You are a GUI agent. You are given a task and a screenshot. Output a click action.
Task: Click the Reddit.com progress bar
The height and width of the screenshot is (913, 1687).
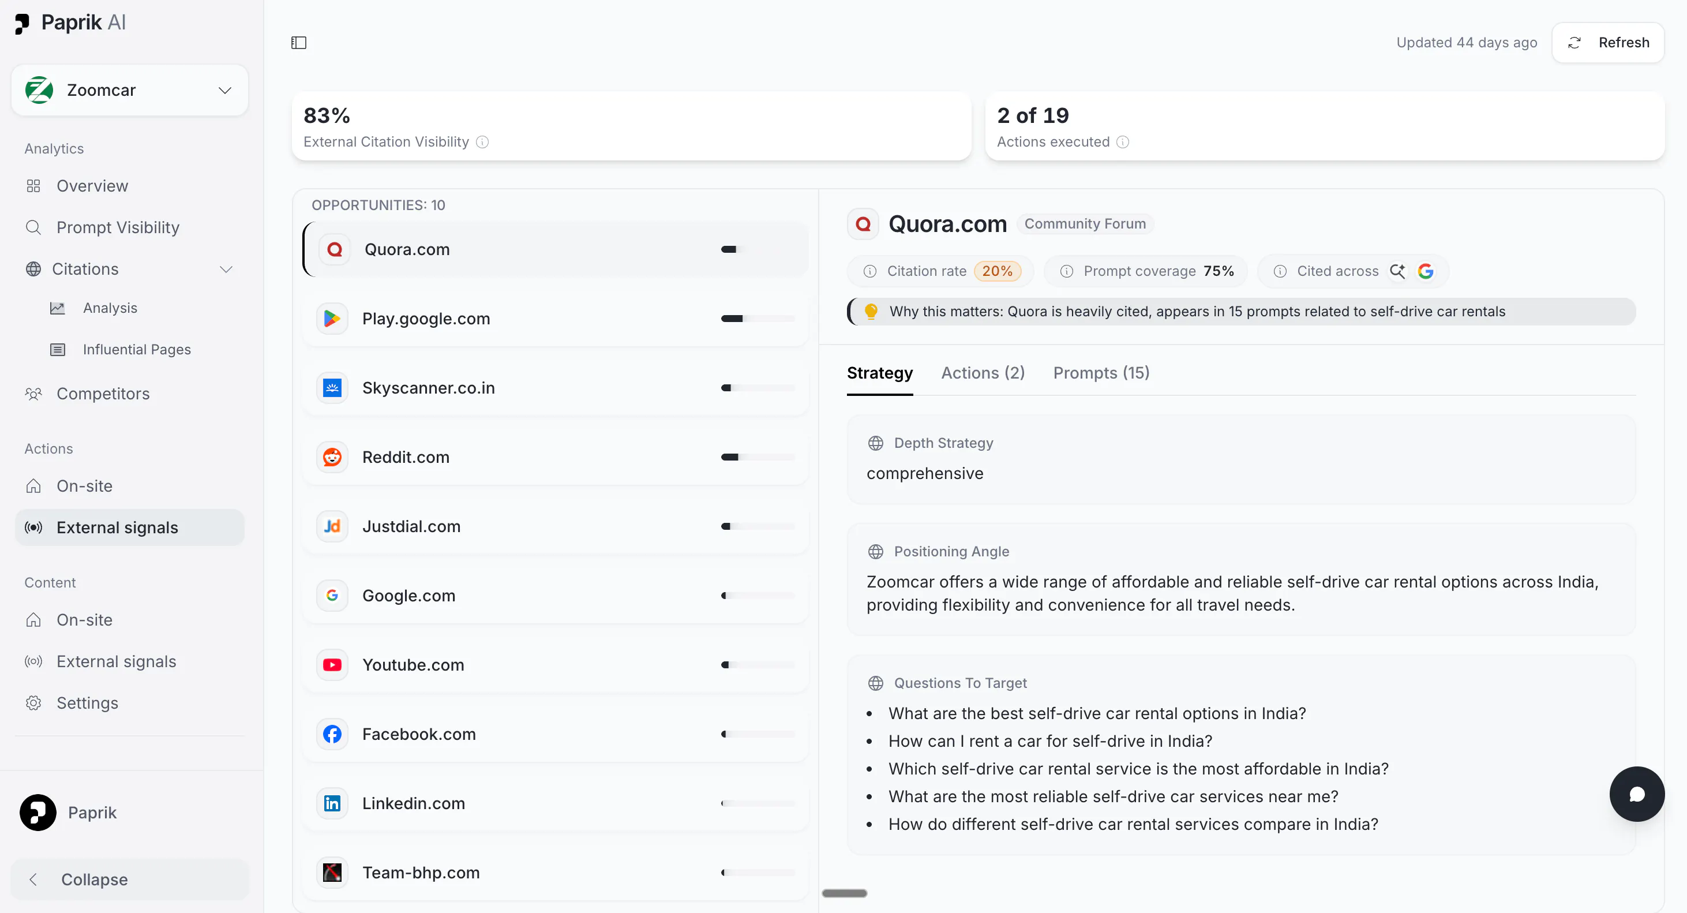click(x=758, y=457)
